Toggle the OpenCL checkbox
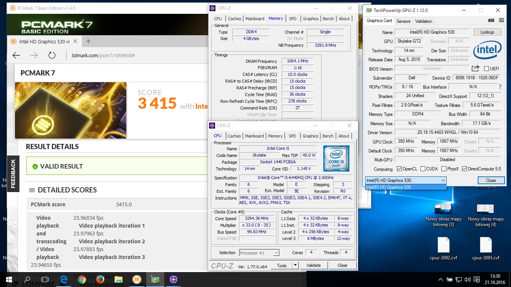Viewport: 511px width, 287px height. click(399, 169)
